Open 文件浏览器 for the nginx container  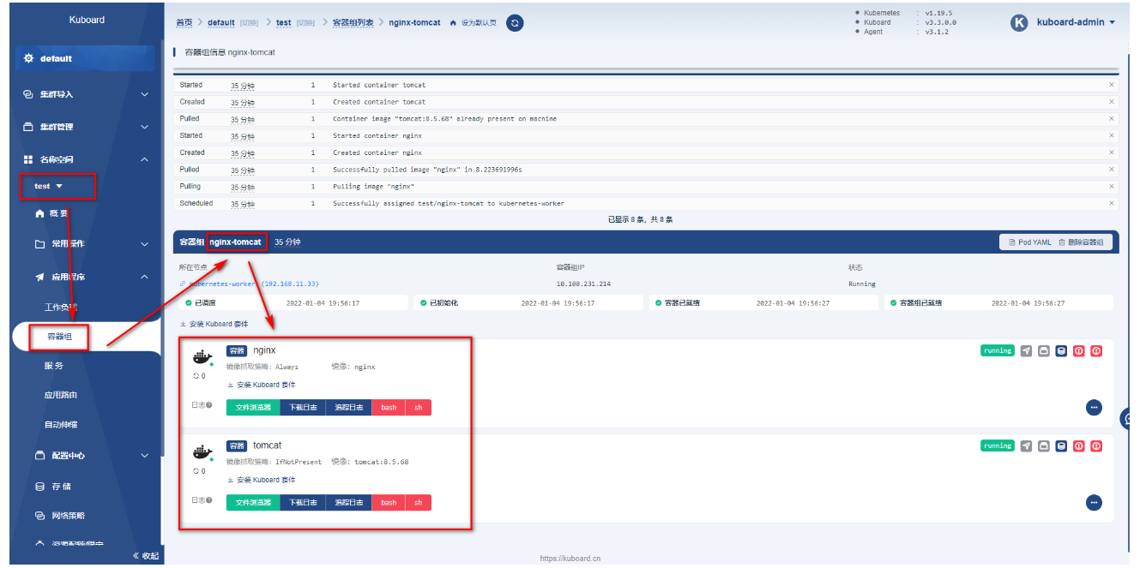253,407
